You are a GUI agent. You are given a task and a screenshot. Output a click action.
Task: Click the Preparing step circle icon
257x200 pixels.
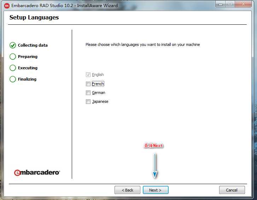tap(13, 57)
